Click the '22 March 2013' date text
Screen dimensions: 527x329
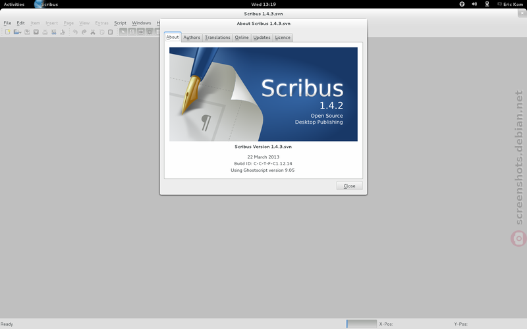[x=263, y=157]
